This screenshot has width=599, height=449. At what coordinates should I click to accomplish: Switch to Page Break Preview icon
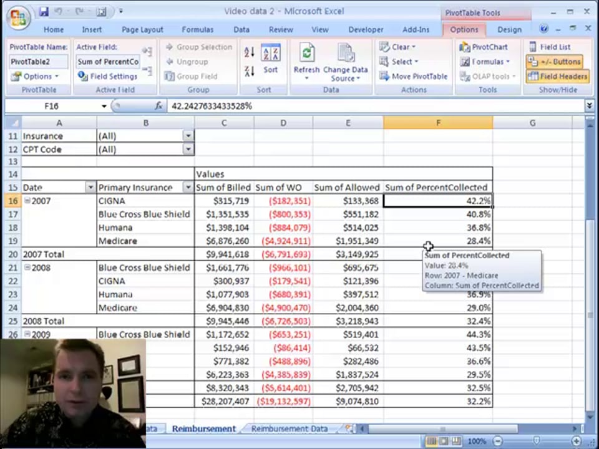click(x=457, y=442)
